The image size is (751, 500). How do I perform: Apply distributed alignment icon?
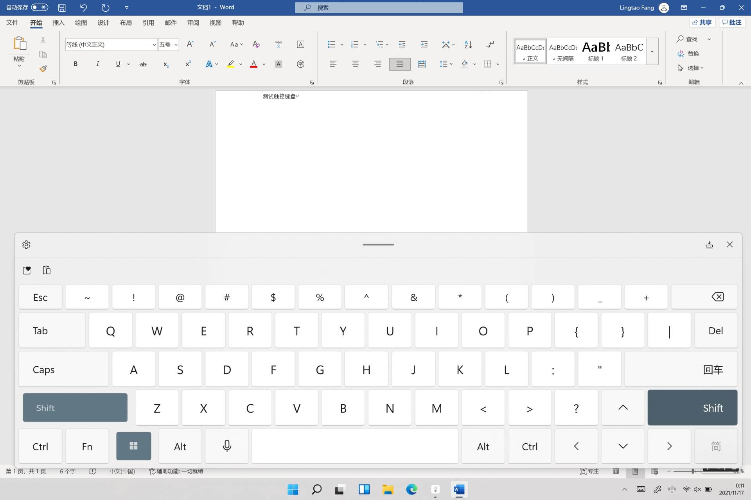(x=422, y=64)
